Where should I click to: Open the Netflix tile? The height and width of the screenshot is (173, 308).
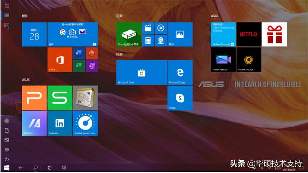tap(249, 34)
